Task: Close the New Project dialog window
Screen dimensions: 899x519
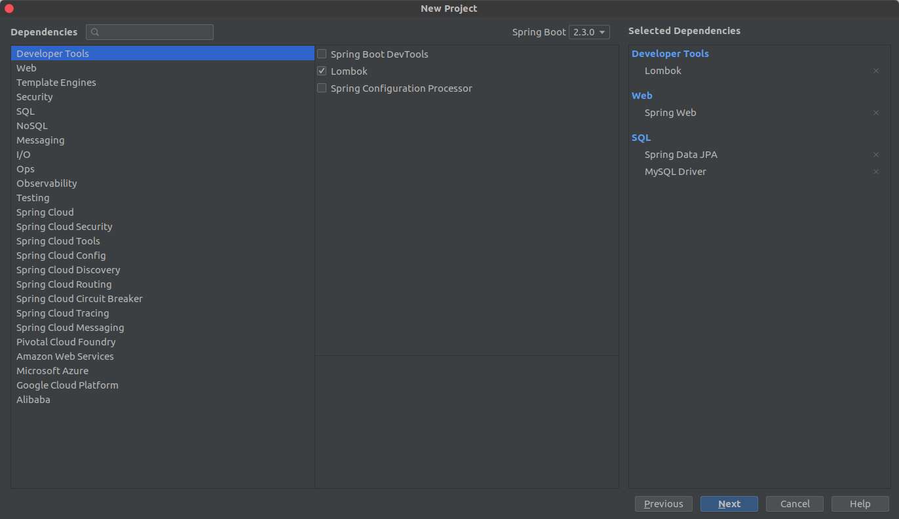Action: (9, 9)
